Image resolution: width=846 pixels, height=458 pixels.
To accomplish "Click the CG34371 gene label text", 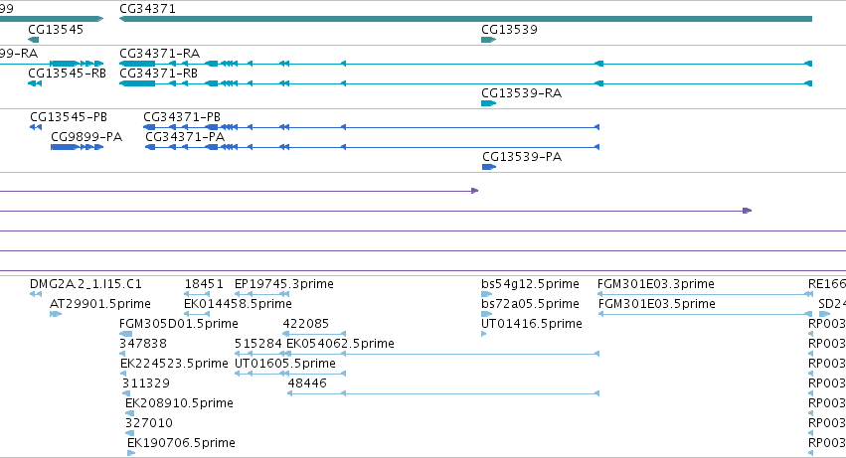I will coord(147,9).
